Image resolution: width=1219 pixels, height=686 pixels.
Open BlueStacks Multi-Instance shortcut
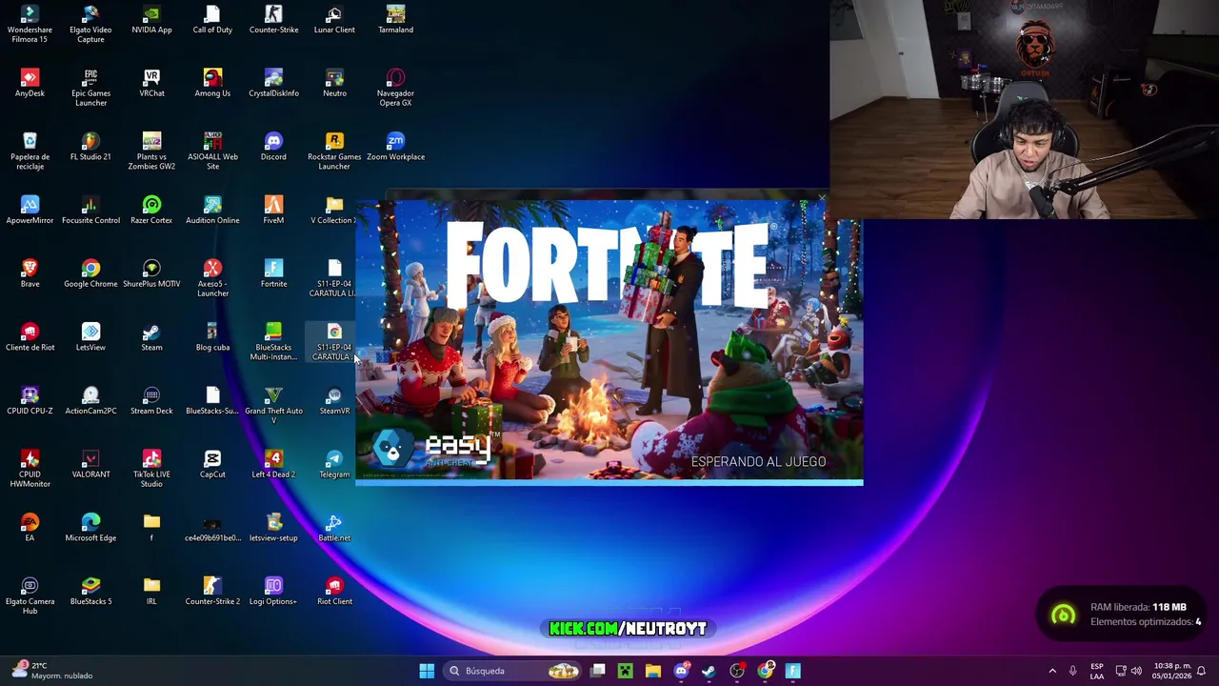273,342
